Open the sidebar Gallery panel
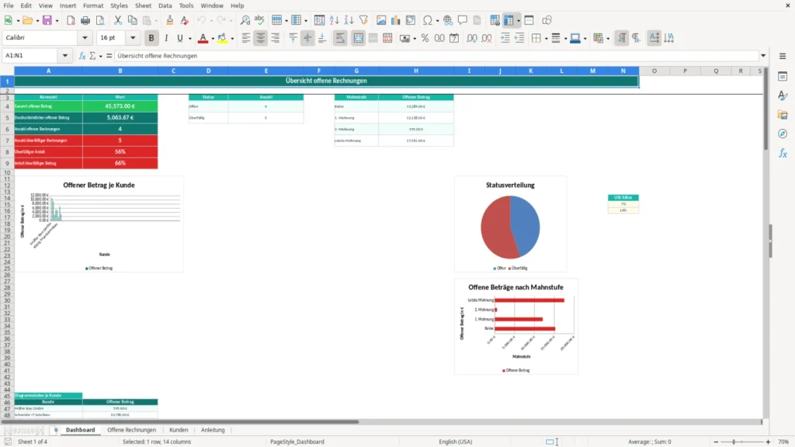 [783, 115]
